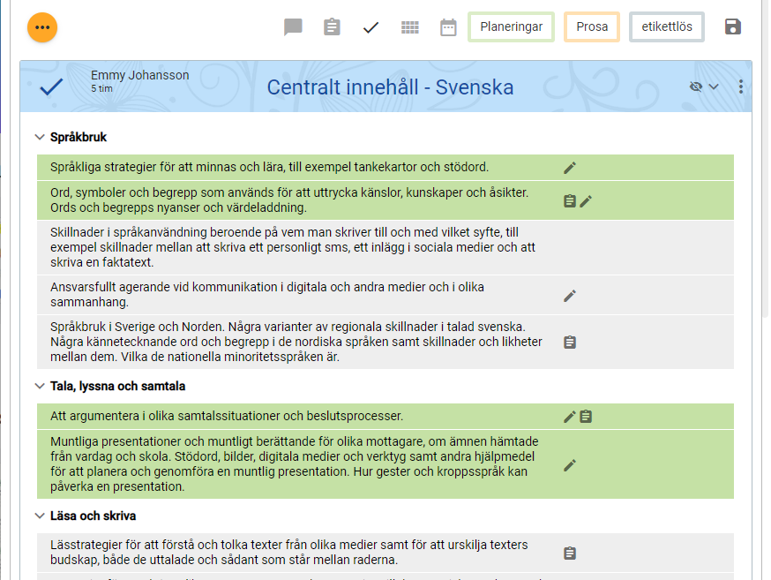Toggle the crossed-out eye visibility icon

click(x=696, y=87)
